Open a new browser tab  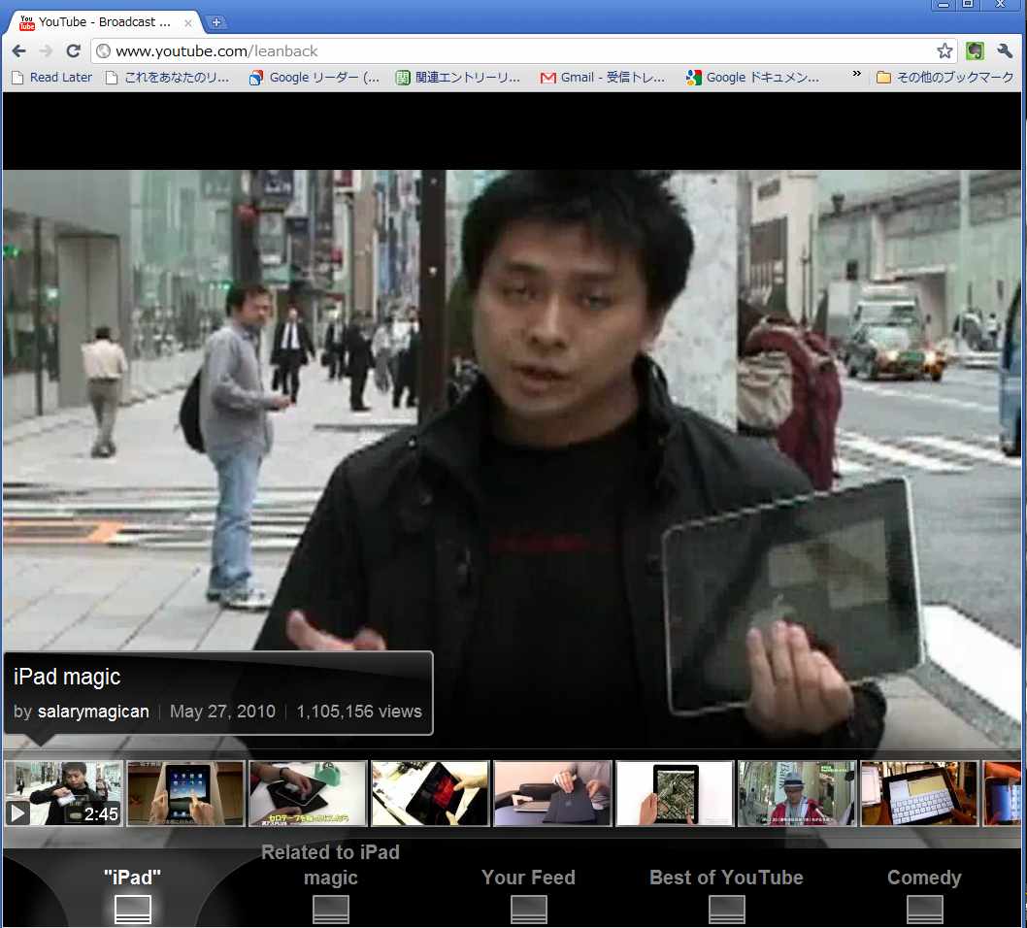pyautogui.click(x=215, y=23)
